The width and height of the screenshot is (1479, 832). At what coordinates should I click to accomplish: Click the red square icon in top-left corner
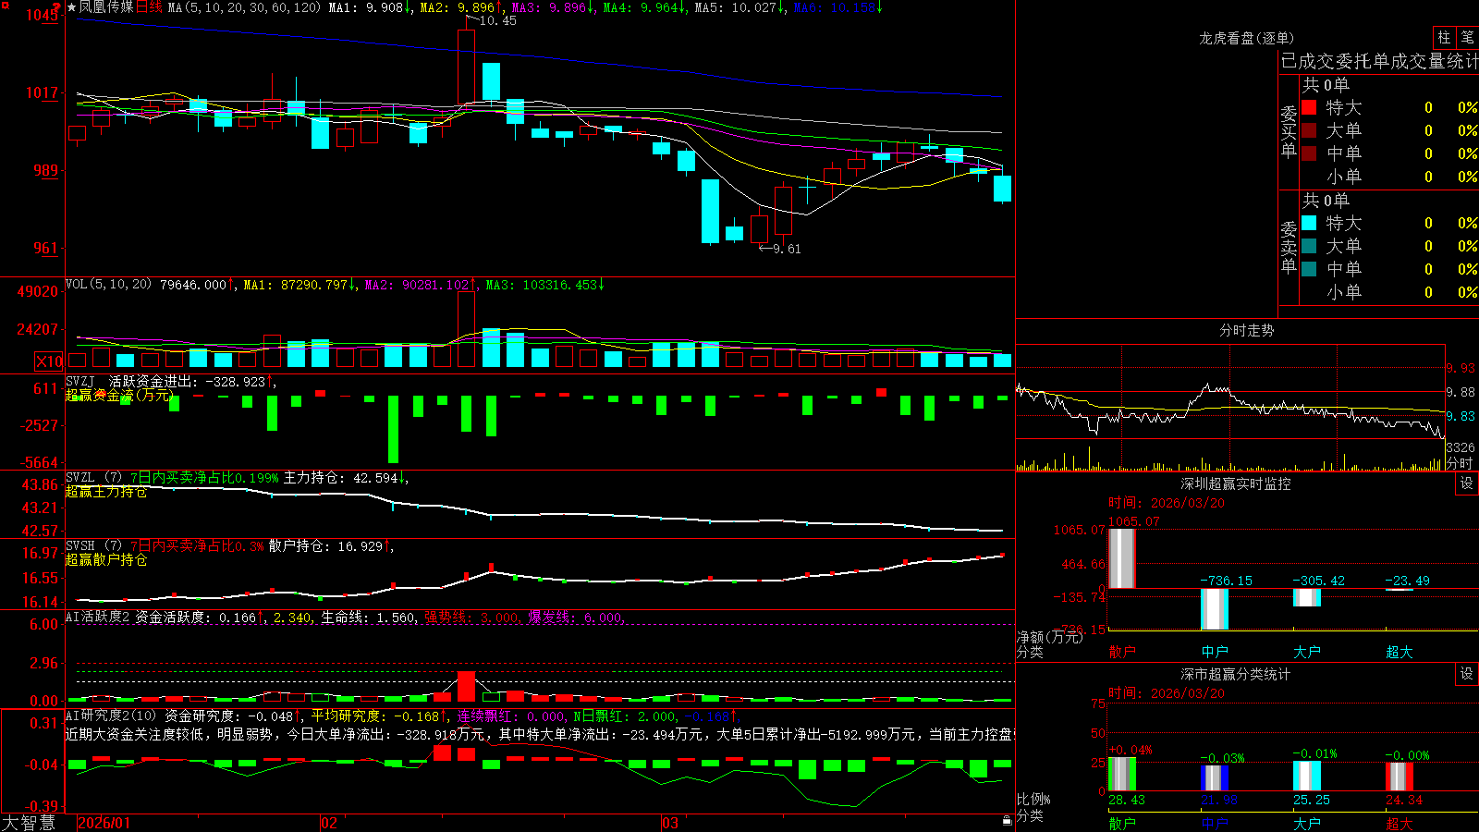(x=5, y=5)
